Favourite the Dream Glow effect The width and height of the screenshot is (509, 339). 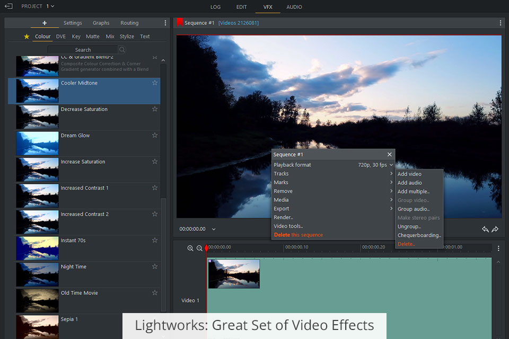155,135
